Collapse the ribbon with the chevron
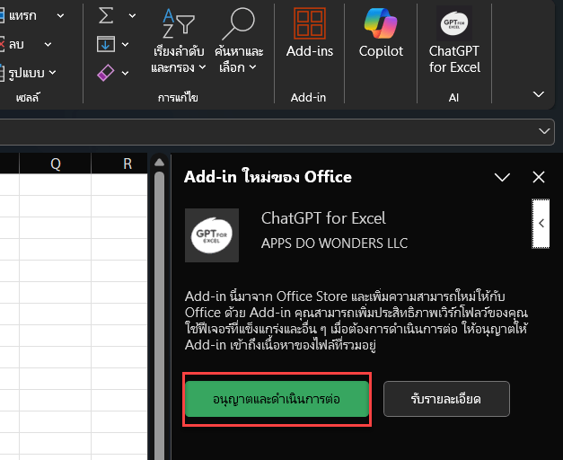 pos(539,94)
